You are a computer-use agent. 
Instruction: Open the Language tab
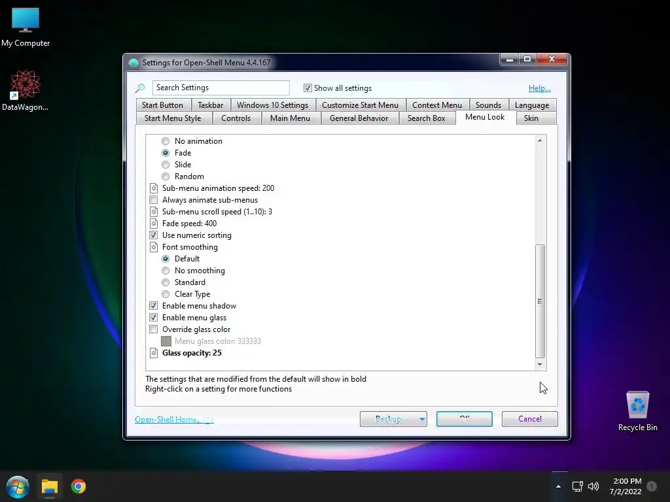click(x=532, y=105)
